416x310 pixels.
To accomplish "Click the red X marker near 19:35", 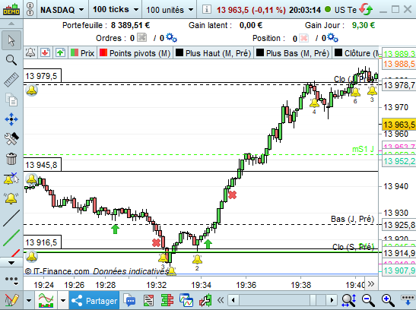I will click(x=232, y=195).
